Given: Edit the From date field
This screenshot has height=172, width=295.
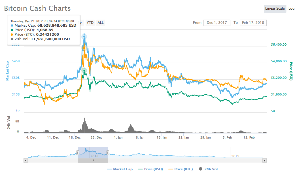Looking at the screenshot, I should (217, 23).
